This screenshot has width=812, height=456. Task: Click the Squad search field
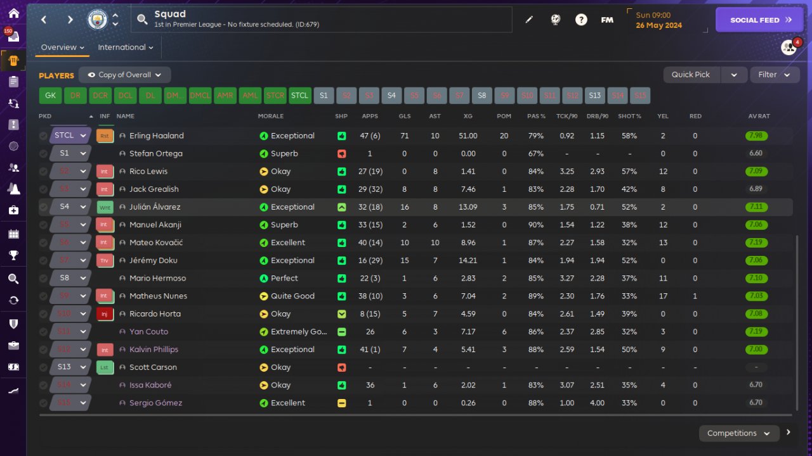point(322,20)
